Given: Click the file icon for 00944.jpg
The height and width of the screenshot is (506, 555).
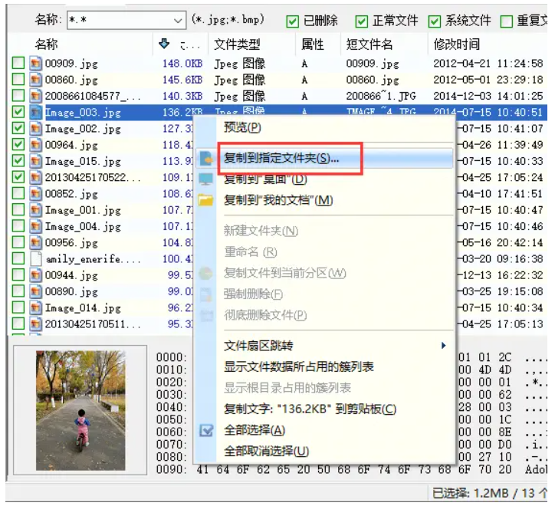Looking at the screenshot, I should coord(35,275).
